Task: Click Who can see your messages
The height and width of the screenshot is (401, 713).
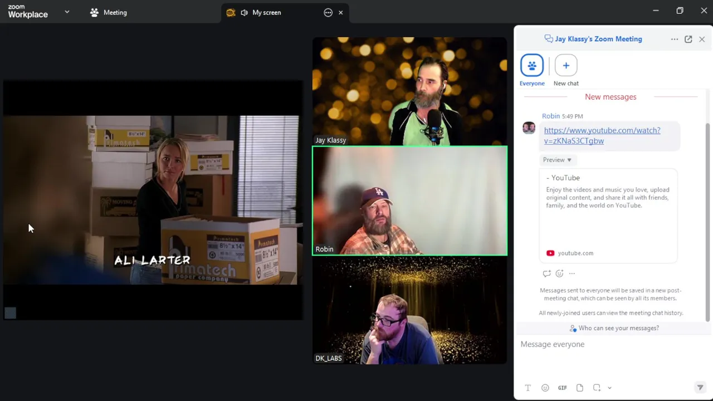Action: tap(614, 328)
